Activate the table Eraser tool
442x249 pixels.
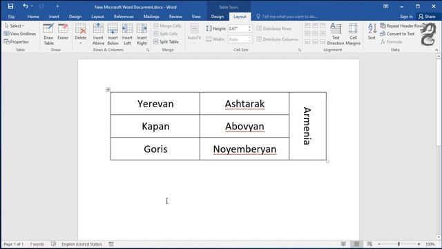click(63, 32)
